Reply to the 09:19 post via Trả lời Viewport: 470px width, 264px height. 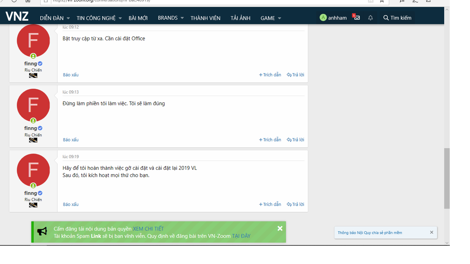[296, 204]
